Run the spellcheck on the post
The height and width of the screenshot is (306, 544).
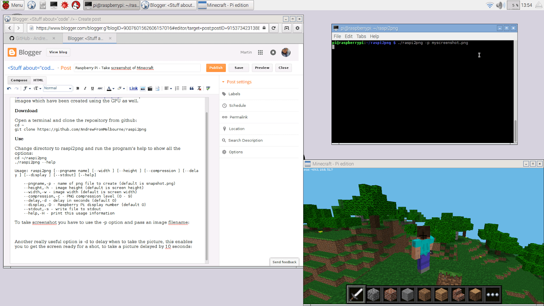pos(208,88)
